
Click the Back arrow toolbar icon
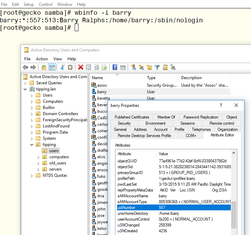pos(25,67)
